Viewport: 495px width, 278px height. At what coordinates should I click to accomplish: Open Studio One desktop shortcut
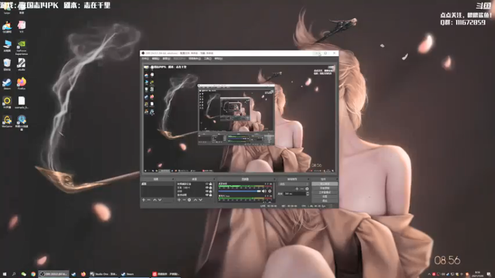pyautogui.click(x=22, y=65)
